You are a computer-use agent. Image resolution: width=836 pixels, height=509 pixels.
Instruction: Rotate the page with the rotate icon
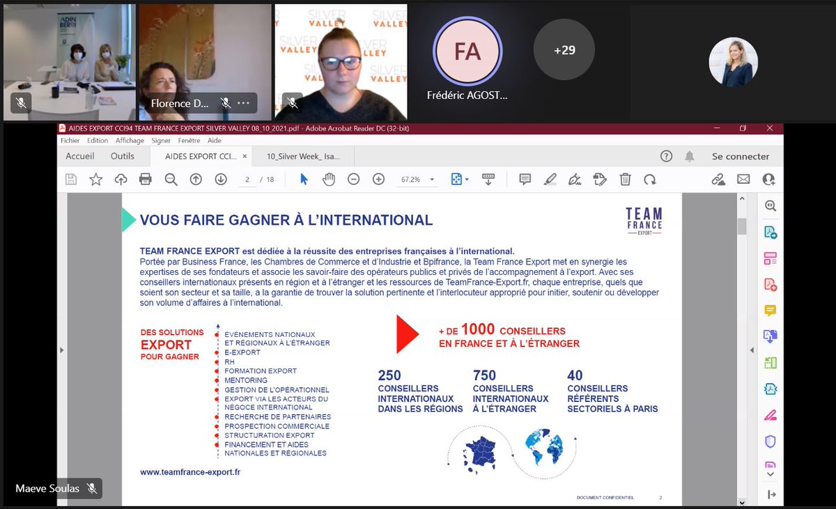pyautogui.click(x=650, y=179)
